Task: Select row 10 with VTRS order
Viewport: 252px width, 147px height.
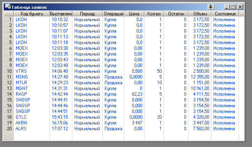Action: 124,71
